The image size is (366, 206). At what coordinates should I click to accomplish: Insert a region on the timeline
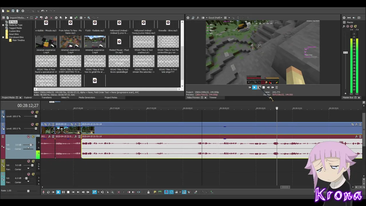point(160,192)
